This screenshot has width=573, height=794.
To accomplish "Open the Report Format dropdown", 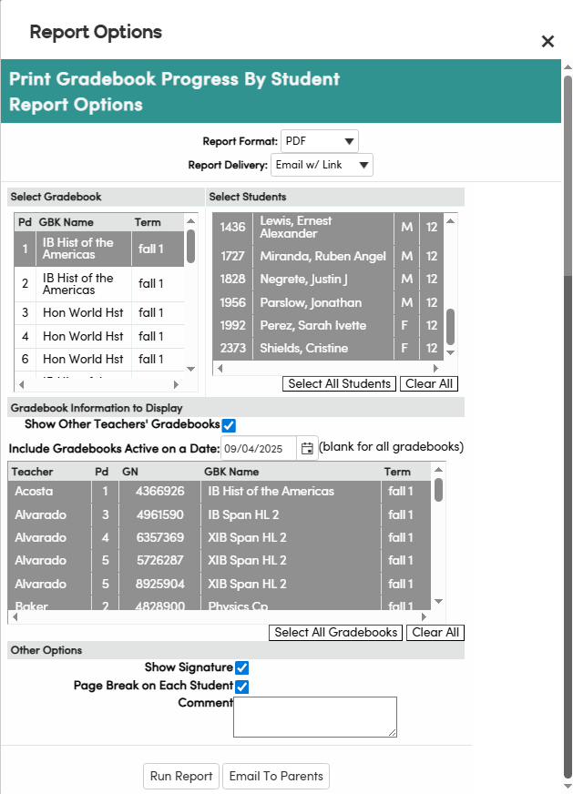I will pyautogui.click(x=319, y=141).
